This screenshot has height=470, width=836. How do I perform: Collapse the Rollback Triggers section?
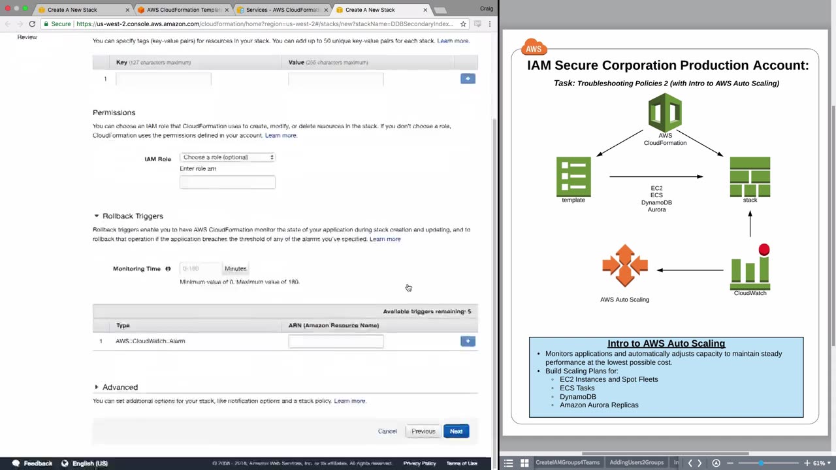pyautogui.click(x=96, y=216)
